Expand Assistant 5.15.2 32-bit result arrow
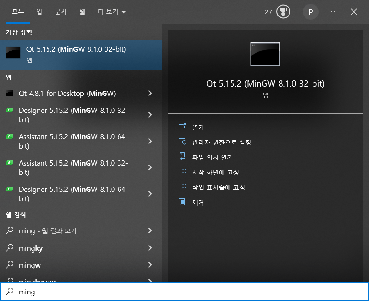Image resolution: width=369 pixels, height=301 pixels. [x=150, y=167]
